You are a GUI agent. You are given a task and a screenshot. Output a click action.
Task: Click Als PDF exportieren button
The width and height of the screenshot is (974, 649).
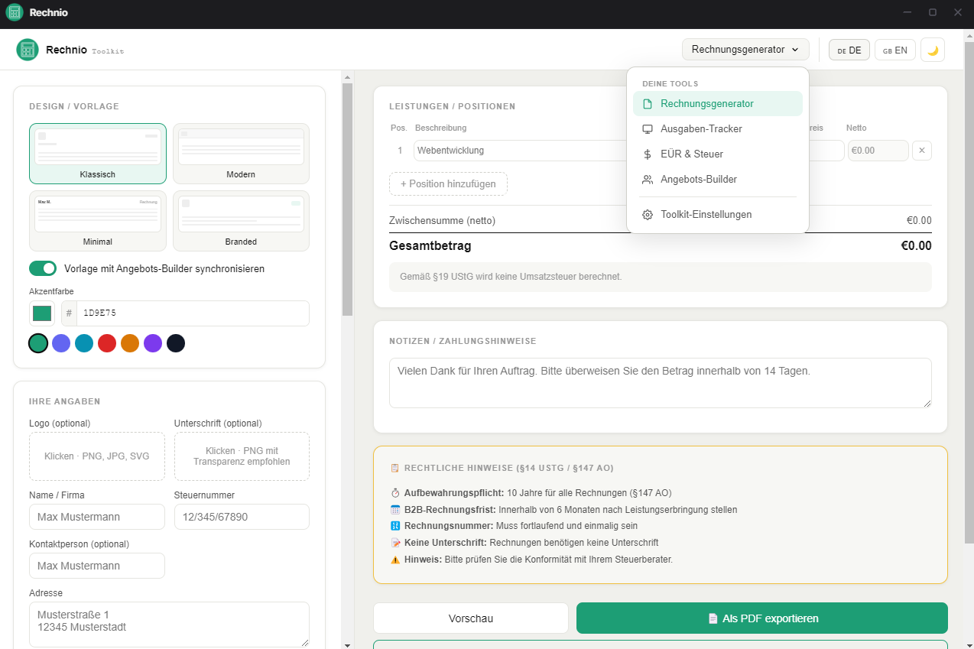[x=762, y=618]
